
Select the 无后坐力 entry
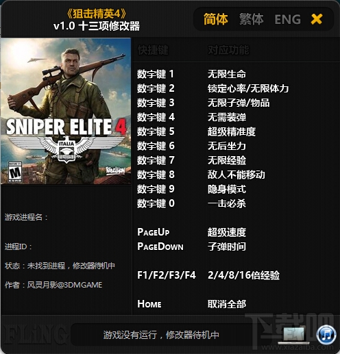coord(227,146)
